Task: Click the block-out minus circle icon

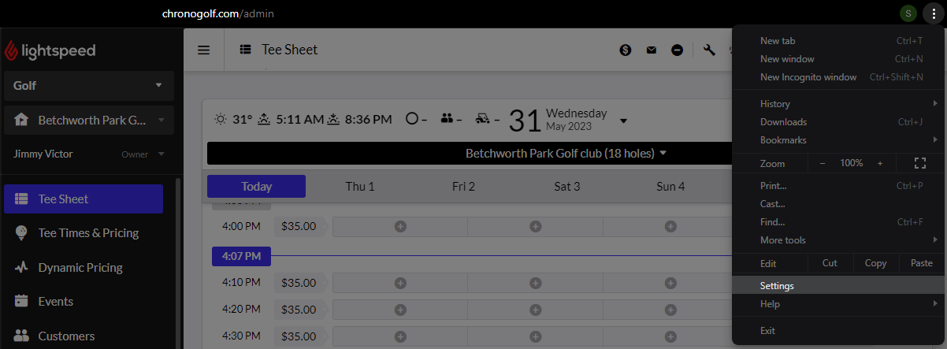Action: coord(678,50)
